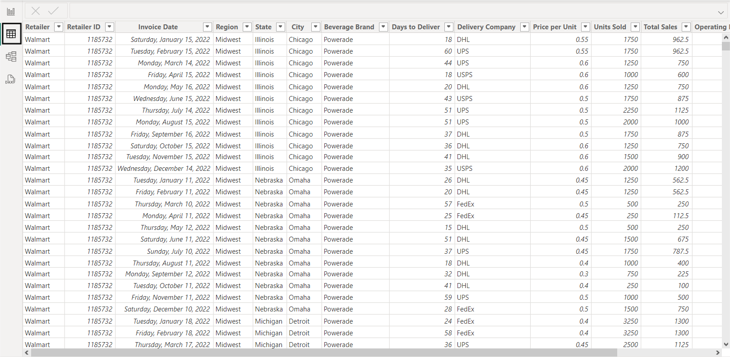Click right arrow of horizontal scrollbar

point(717,352)
